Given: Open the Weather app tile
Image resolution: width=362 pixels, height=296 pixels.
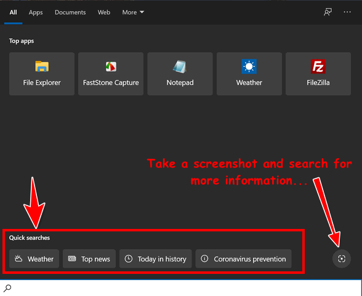Looking at the screenshot, I should coord(249,74).
